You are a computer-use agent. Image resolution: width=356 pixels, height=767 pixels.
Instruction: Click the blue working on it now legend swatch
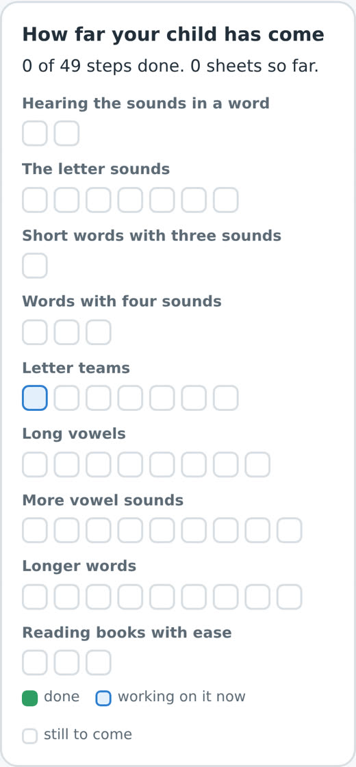click(103, 699)
